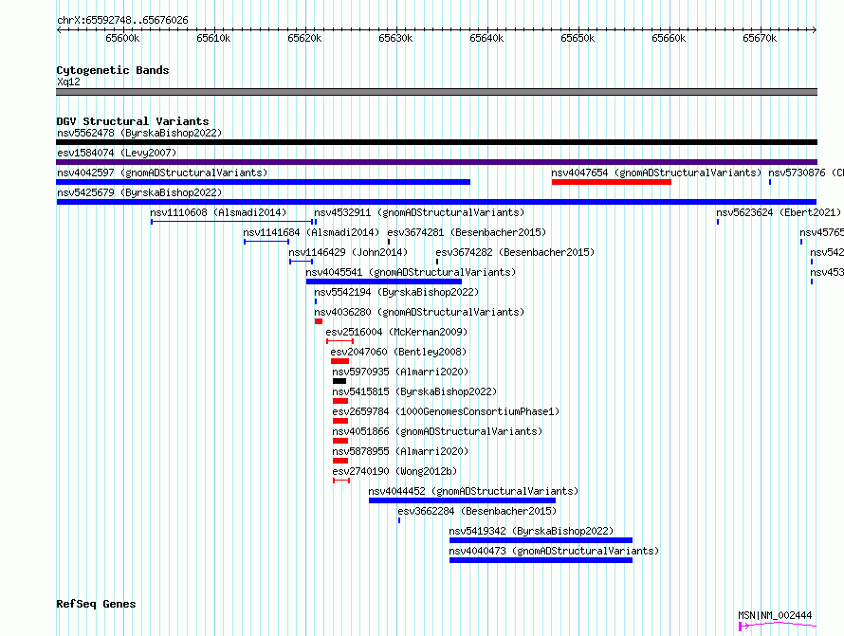Open the MSN|NM_002444 gene label
The height and width of the screenshot is (636, 844).
coord(775,615)
